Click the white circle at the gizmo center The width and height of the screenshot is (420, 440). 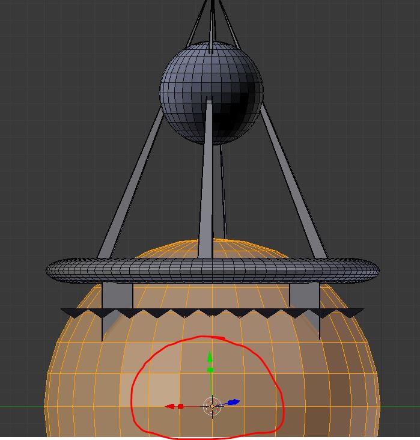point(212,406)
